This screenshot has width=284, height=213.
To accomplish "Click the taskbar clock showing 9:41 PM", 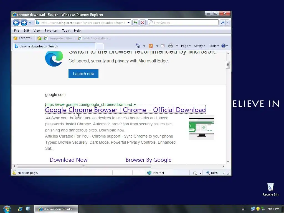I will point(274,209).
